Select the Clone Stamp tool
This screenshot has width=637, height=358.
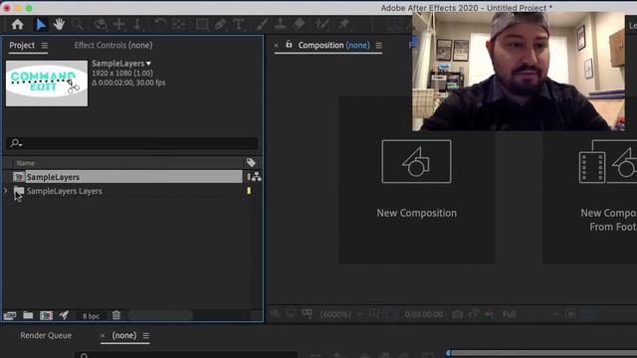[281, 25]
